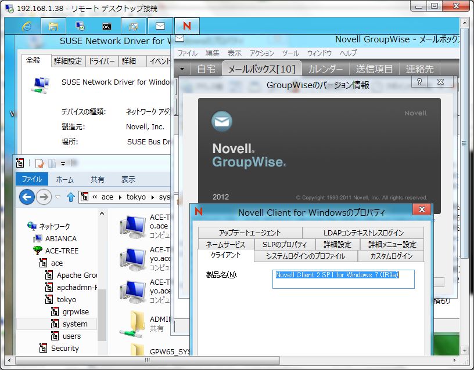Switch to GroupWise カレンダー tab
Viewport: 474px width, 370px height.
tap(325, 69)
